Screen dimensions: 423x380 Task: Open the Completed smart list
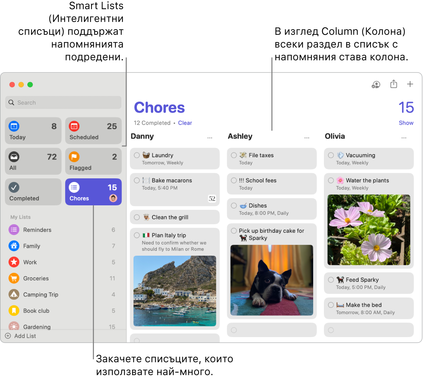(x=33, y=192)
